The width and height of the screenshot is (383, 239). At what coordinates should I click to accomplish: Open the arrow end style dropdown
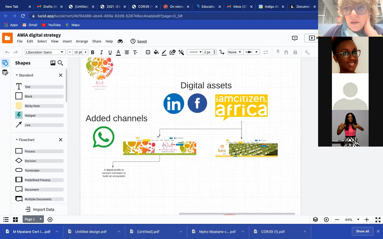coord(252,52)
